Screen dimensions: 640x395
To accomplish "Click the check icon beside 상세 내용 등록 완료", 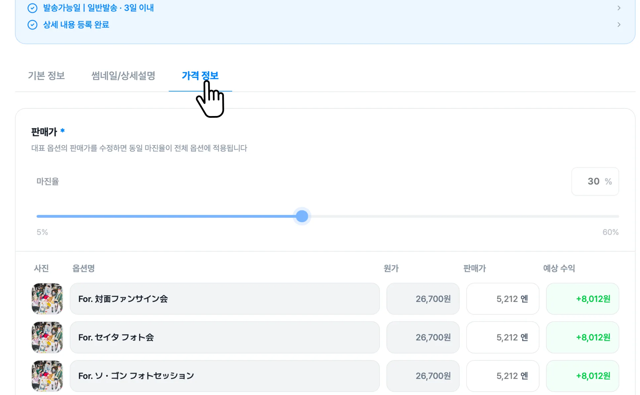I will pos(32,25).
